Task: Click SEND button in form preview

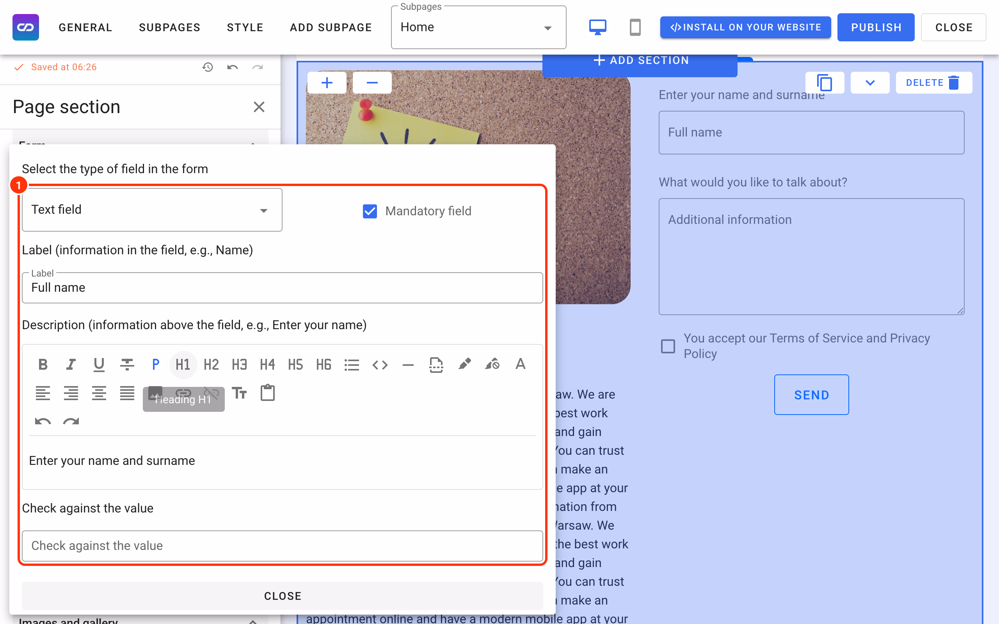Action: tap(811, 395)
